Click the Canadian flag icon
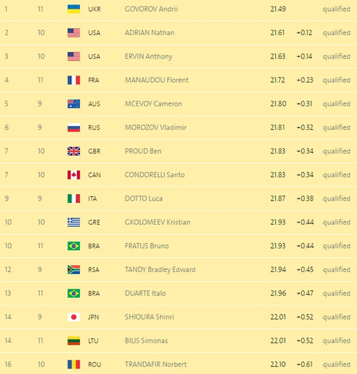Viewport: 357px width, 374px height. [74, 175]
